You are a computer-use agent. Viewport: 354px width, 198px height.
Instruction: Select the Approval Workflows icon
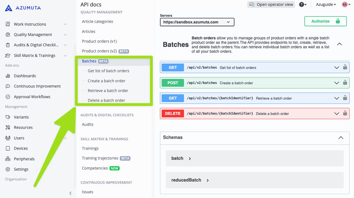7,96
